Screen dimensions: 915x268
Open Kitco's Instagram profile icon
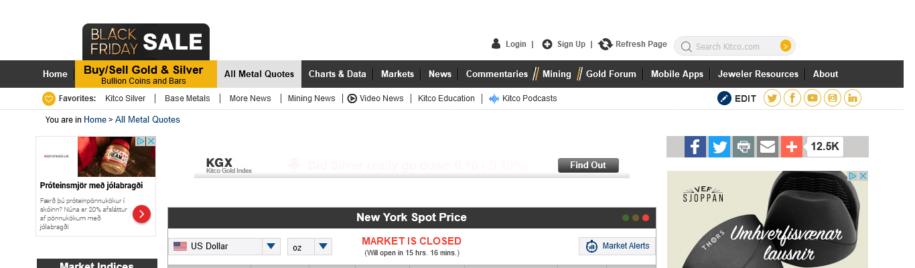coord(833,98)
